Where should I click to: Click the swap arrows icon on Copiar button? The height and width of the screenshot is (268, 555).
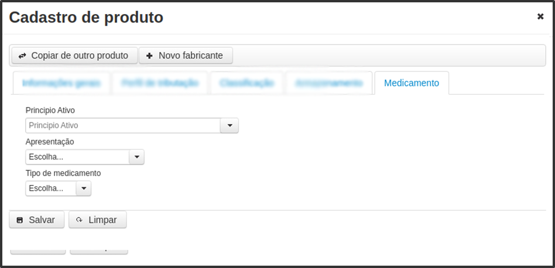22,56
